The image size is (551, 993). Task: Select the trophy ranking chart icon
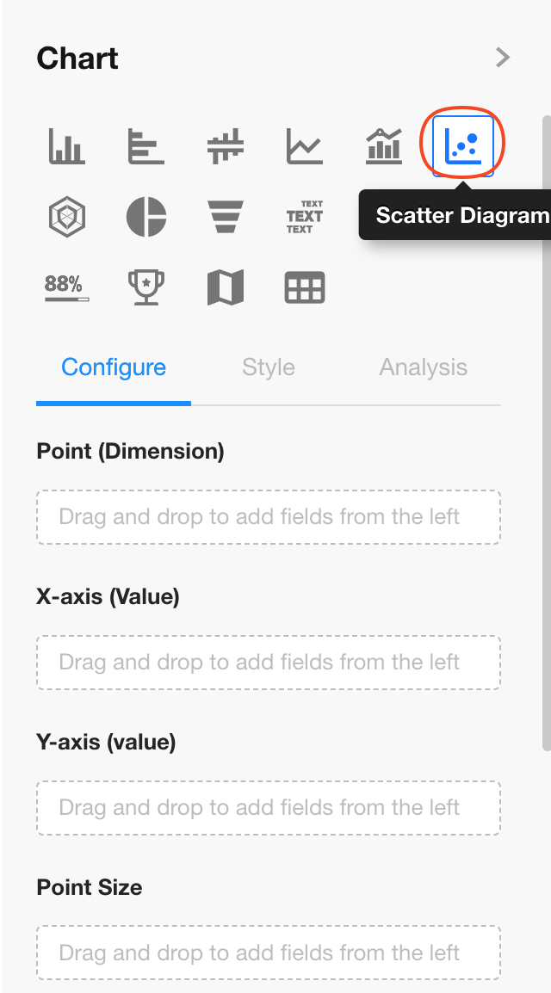click(145, 287)
